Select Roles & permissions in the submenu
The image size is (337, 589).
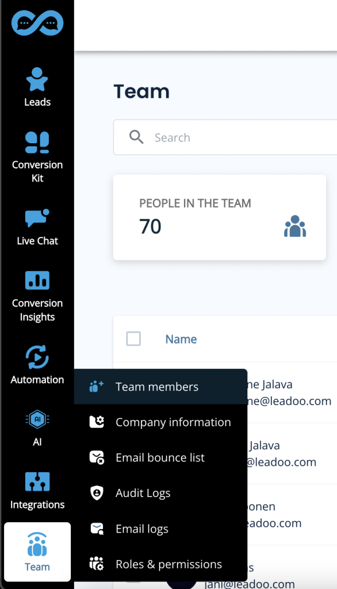coord(161,564)
